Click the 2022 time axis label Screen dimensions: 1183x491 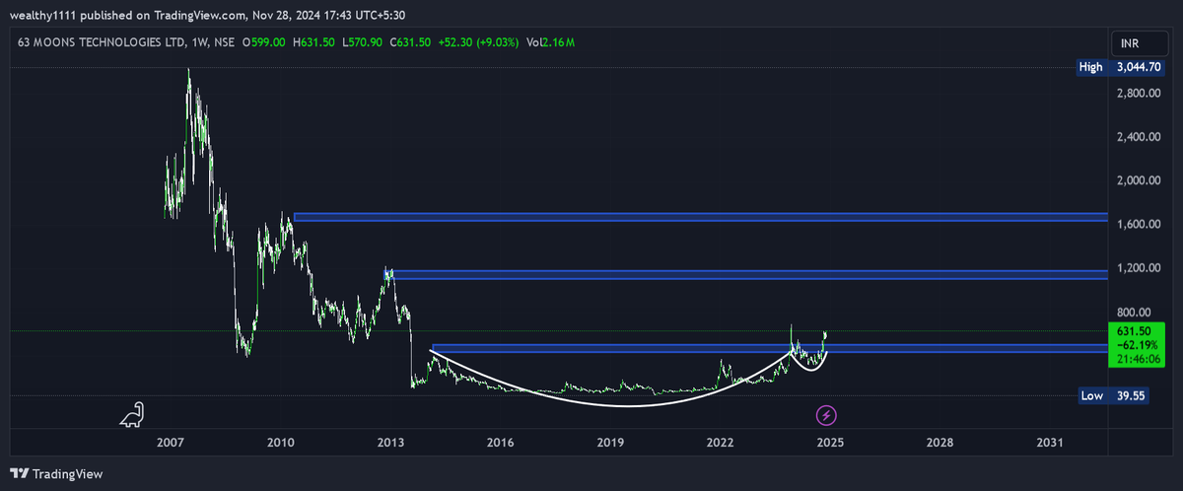[721, 444]
